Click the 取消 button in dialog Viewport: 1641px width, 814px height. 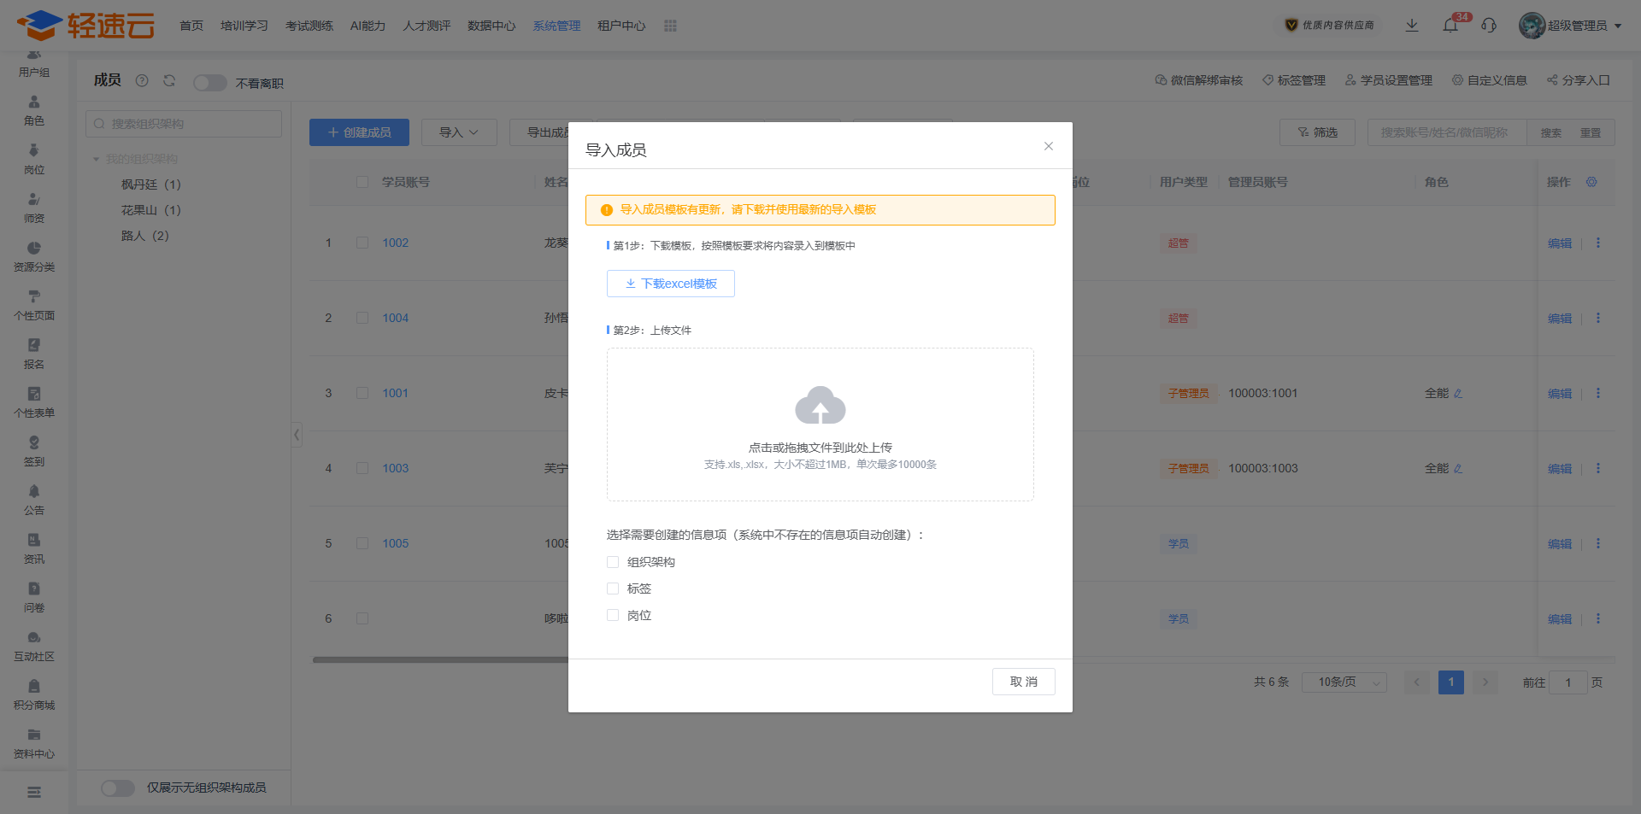point(1024,682)
